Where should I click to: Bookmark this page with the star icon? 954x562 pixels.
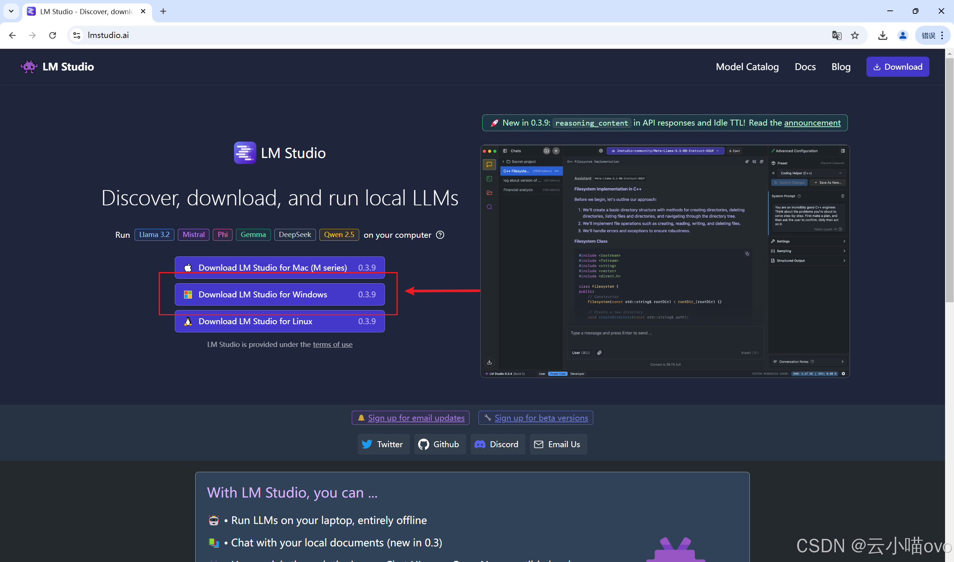(855, 35)
